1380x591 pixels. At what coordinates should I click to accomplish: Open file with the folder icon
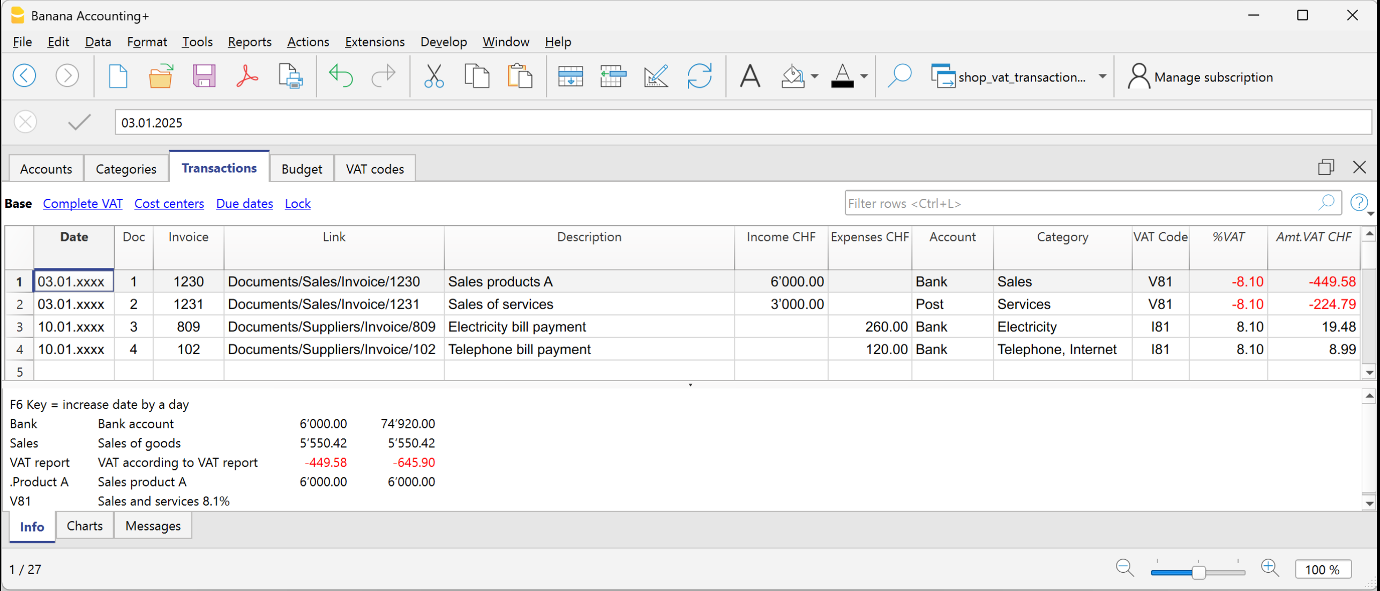[160, 76]
